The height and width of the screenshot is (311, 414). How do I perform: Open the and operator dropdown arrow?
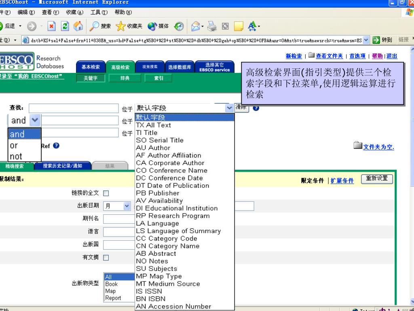click(x=35, y=120)
